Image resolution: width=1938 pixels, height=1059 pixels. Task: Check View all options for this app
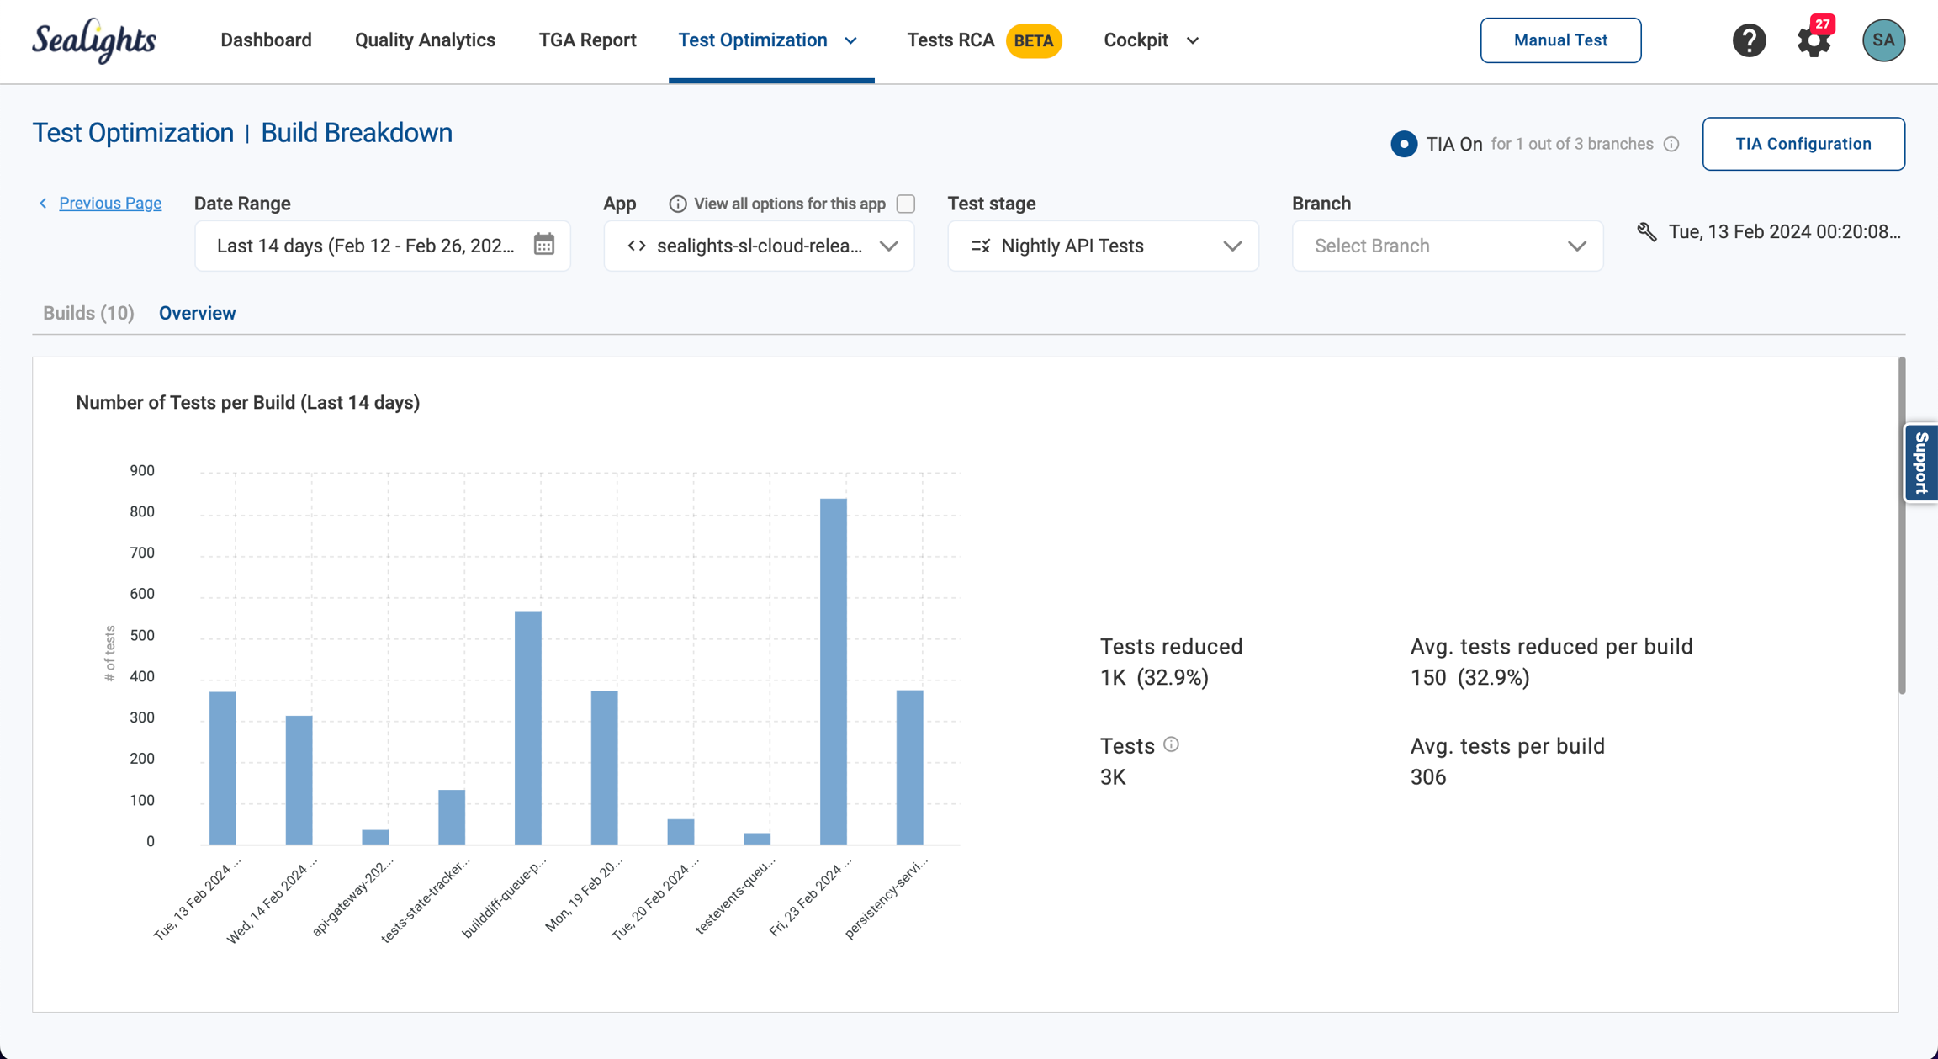tap(906, 204)
